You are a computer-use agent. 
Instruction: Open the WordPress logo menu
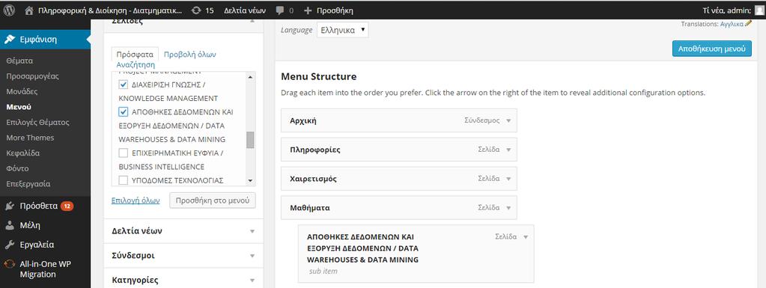click(x=9, y=10)
